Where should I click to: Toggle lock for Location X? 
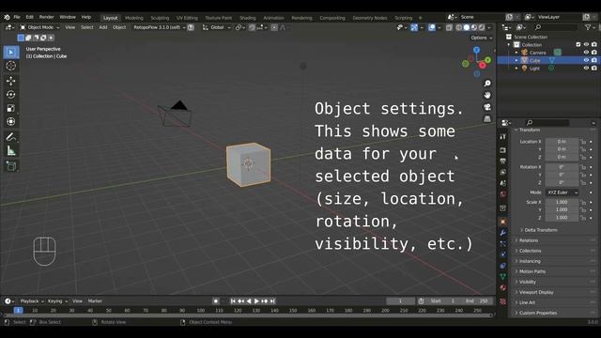(x=583, y=142)
